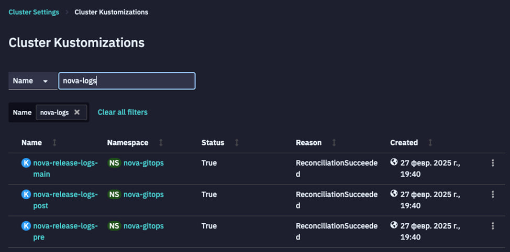Image resolution: width=510 pixels, height=252 pixels.
Task: Open kebab menu for nova-release-logs-post
Action: pyautogui.click(x=493, y=194)
